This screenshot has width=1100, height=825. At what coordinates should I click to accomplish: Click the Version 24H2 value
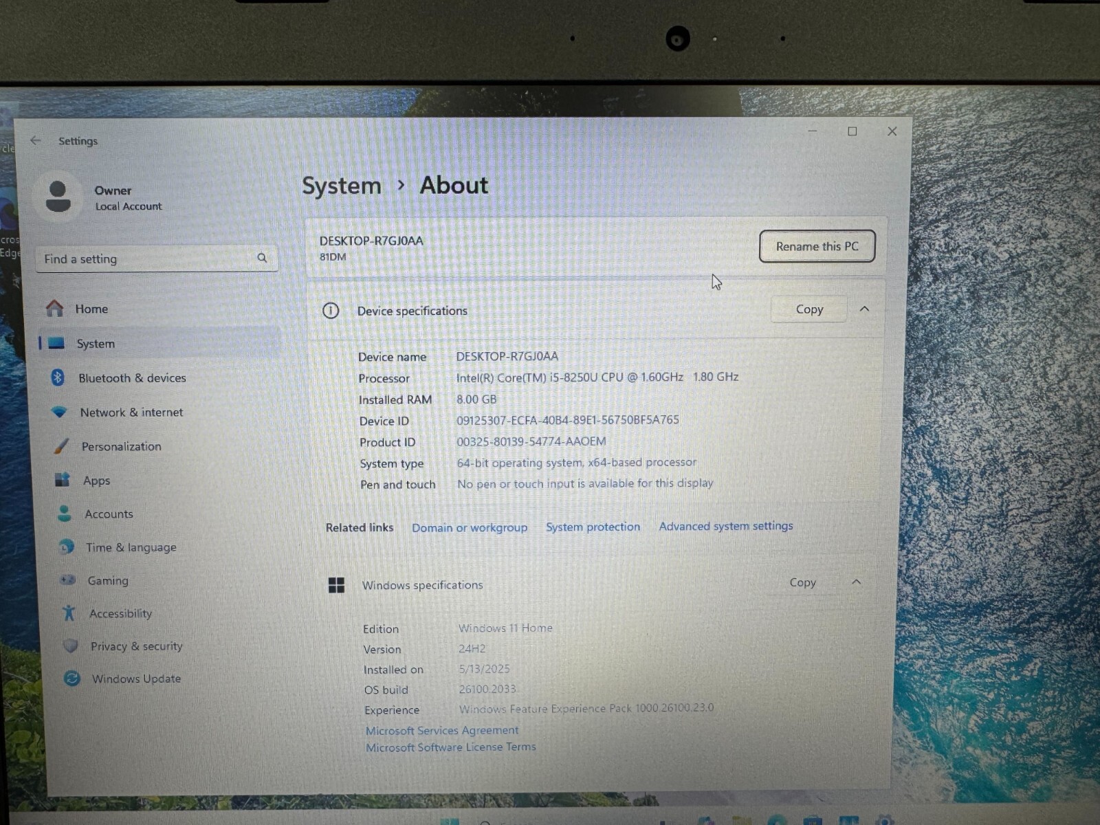click(x=472, y=648)
